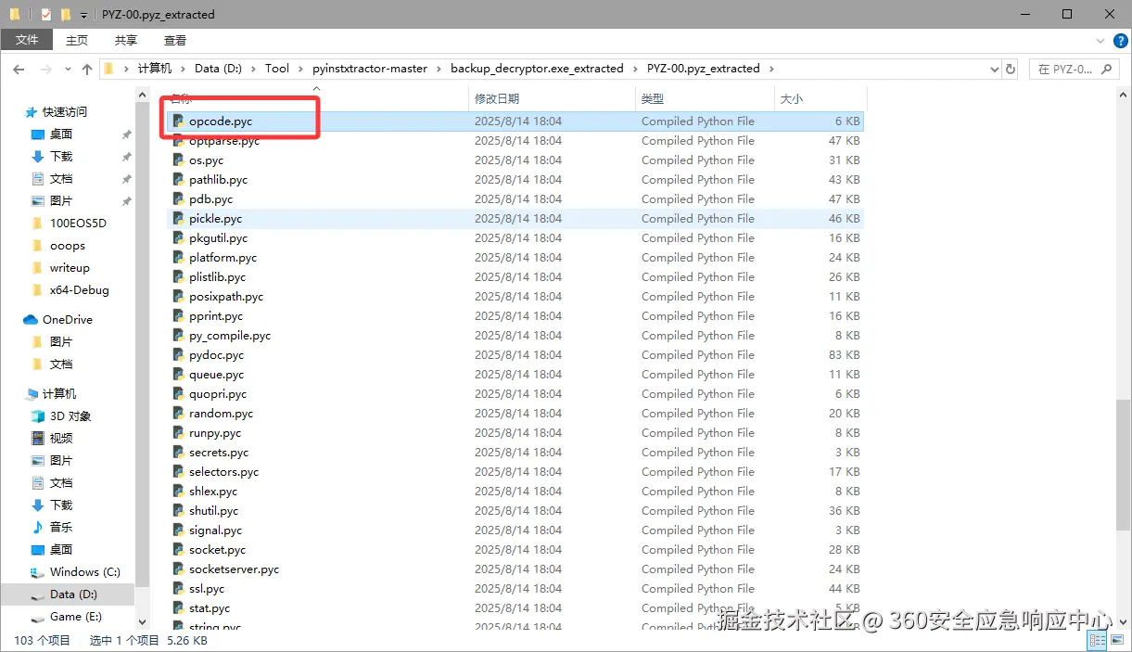Image resolution: width=1132 pixels, height=652 pixels.
Task: Select the file named shutil.pyc
Action: coord(213,511)
